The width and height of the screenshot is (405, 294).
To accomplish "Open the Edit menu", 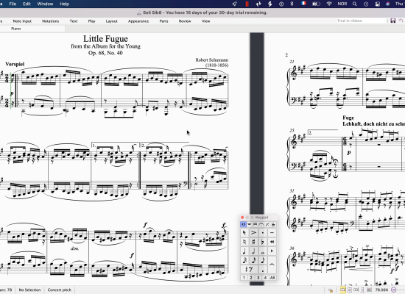I will [27, 4].
